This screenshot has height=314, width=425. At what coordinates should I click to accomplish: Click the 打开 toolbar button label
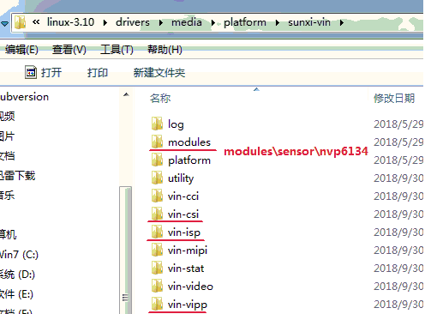(51, 72)
